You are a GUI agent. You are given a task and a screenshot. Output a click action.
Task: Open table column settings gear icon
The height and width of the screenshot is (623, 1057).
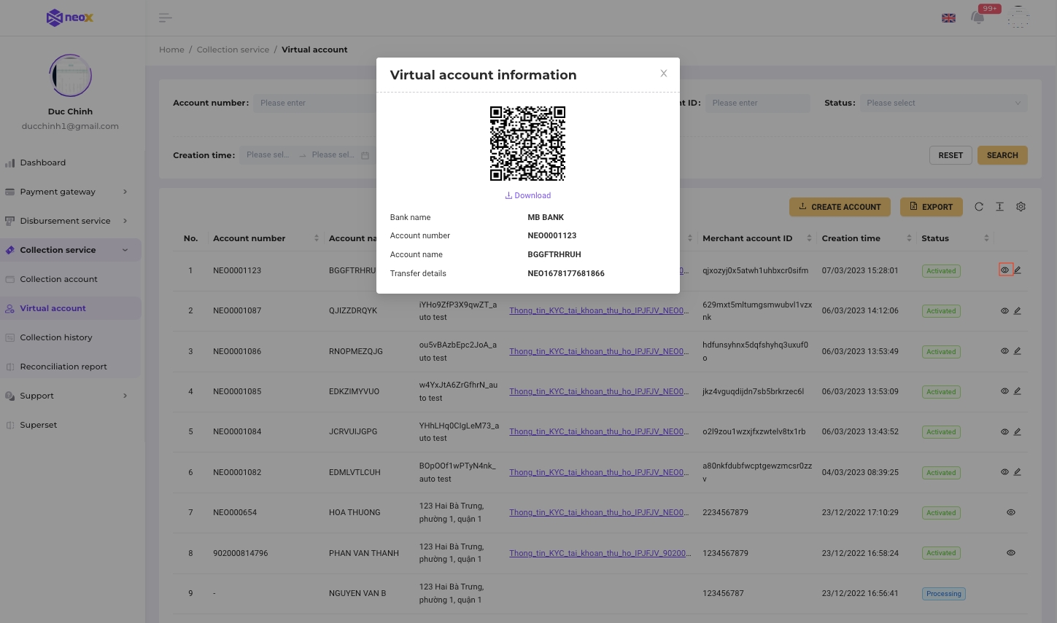click(1021, 207)
